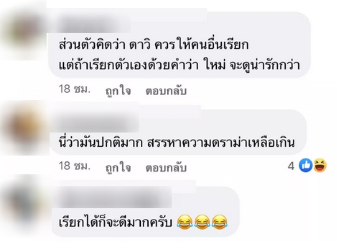Open the third commenter's blurred profile picture

[x=25, y=201]
